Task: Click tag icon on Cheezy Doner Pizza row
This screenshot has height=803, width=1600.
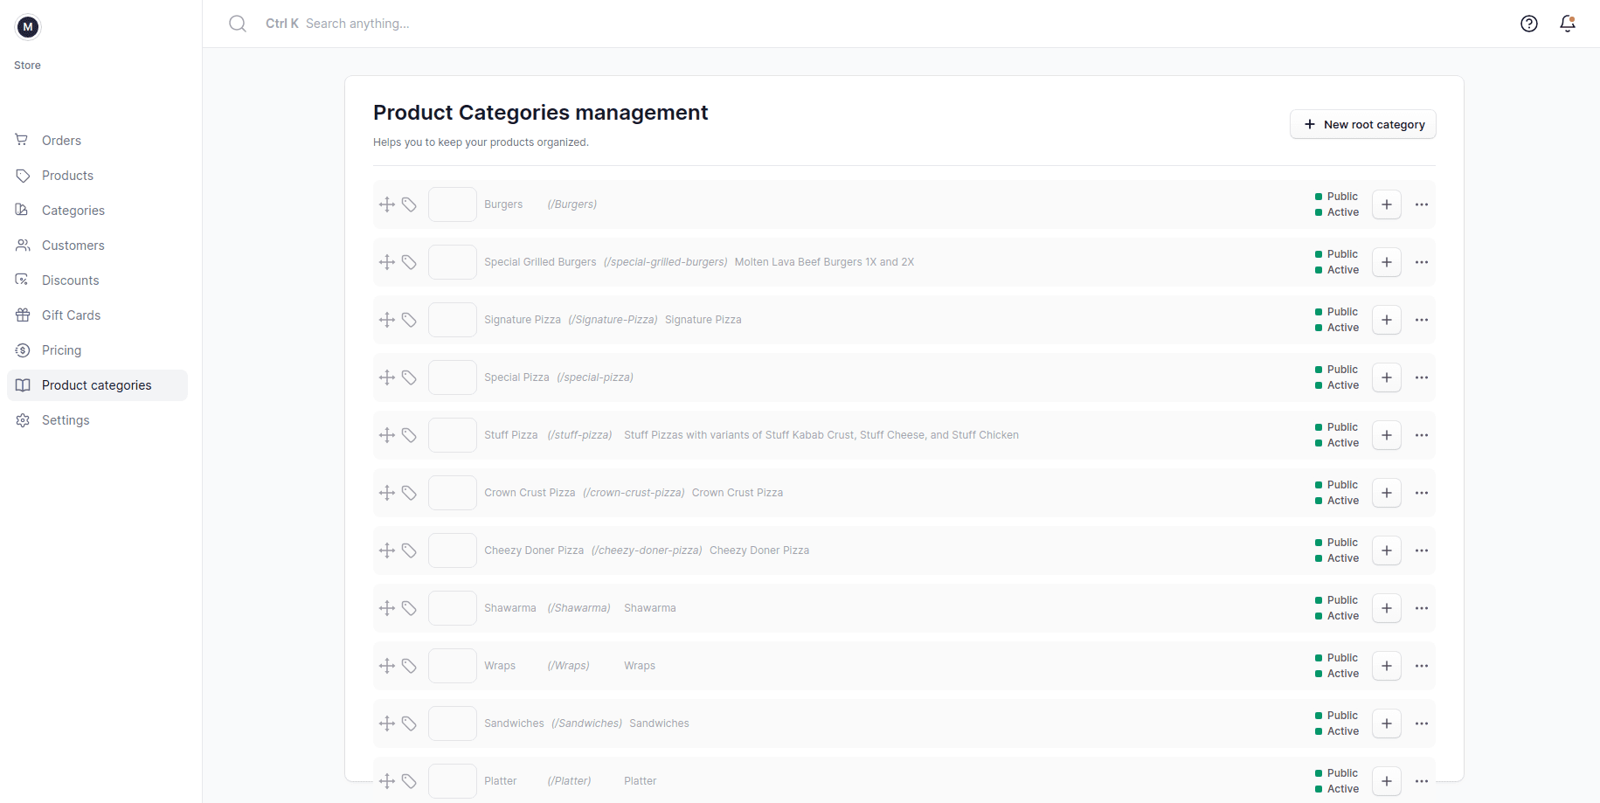Action: [x=409, y=550]
